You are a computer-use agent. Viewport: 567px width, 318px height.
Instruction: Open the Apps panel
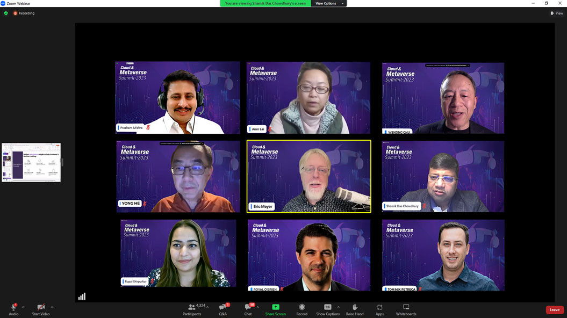click(379, 308)
